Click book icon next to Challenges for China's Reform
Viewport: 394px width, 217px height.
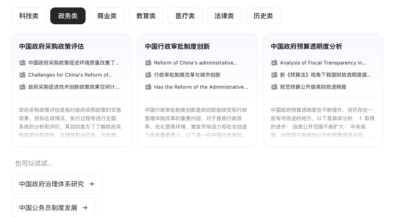click(x=22, y=75)
